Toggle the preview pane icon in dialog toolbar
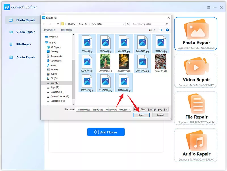The height and width of the screenshot is (171, 227). 160,30
